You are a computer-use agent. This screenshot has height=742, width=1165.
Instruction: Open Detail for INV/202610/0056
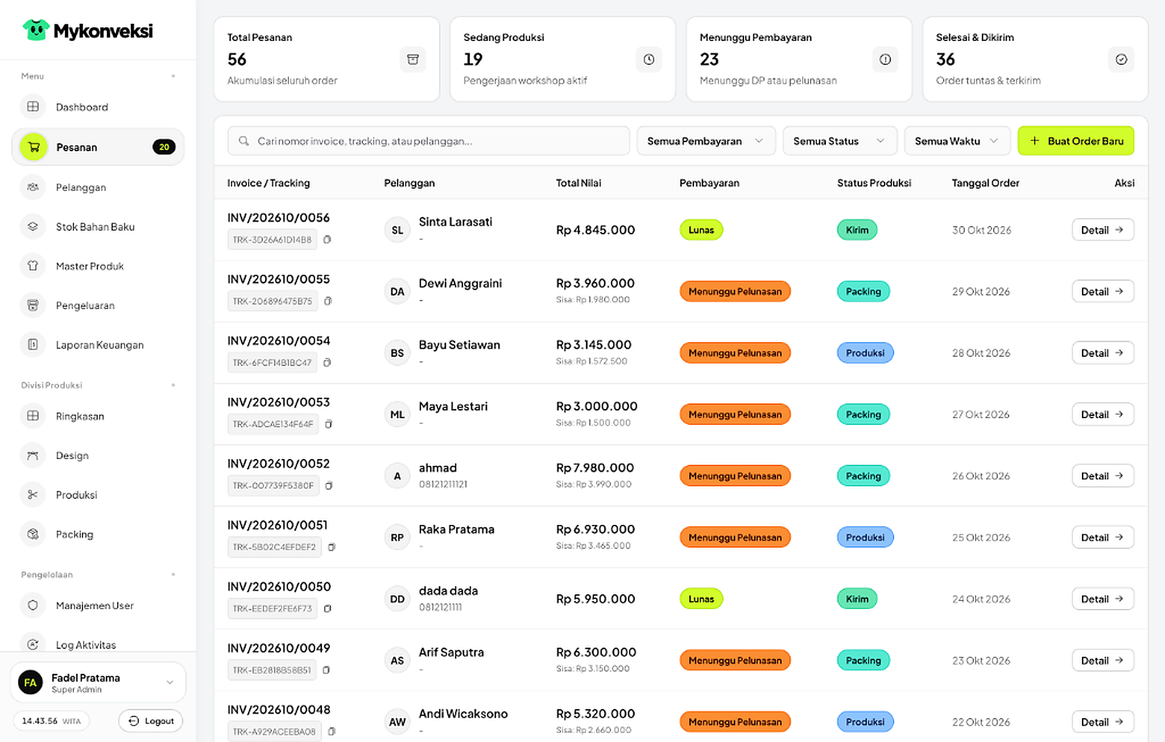[x=1102, y=230]
